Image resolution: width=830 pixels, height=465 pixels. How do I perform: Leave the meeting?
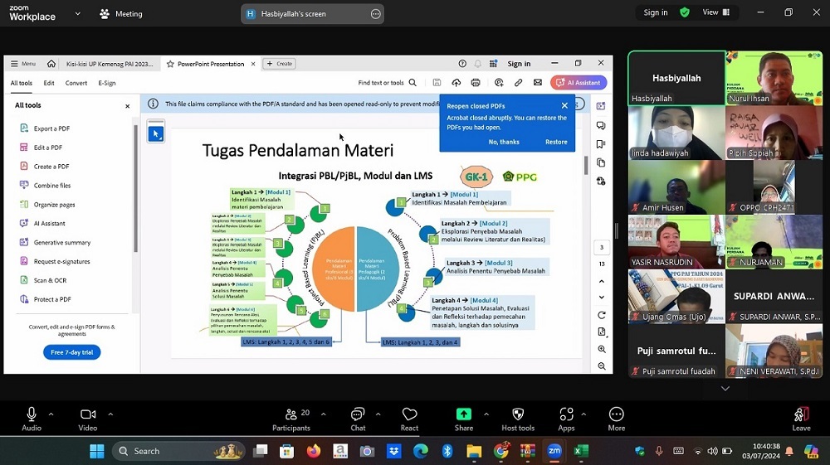801,419
